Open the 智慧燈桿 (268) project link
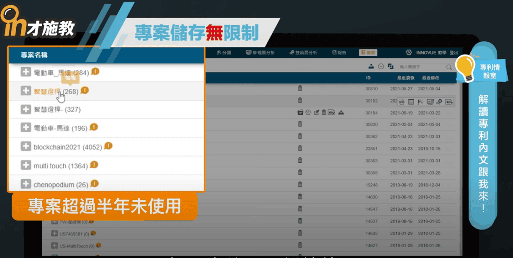This screenshot has width=513, height=258. 47,91
